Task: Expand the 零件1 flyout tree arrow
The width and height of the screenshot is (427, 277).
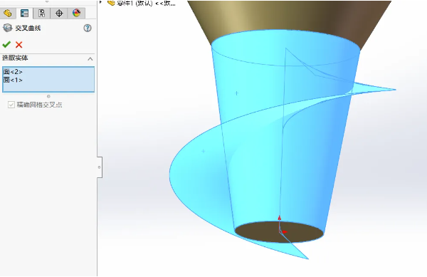Action: tap(101, 2)
